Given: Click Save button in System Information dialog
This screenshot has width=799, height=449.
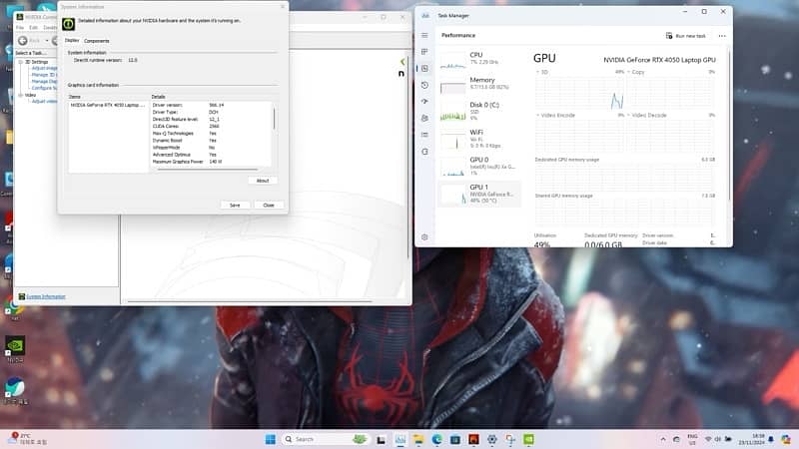Looking at the screenshot, I should [x=235, y=205].
